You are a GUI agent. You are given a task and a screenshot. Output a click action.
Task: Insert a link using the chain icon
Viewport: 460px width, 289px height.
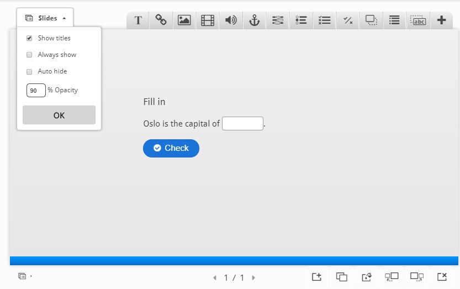pos(161,20)
